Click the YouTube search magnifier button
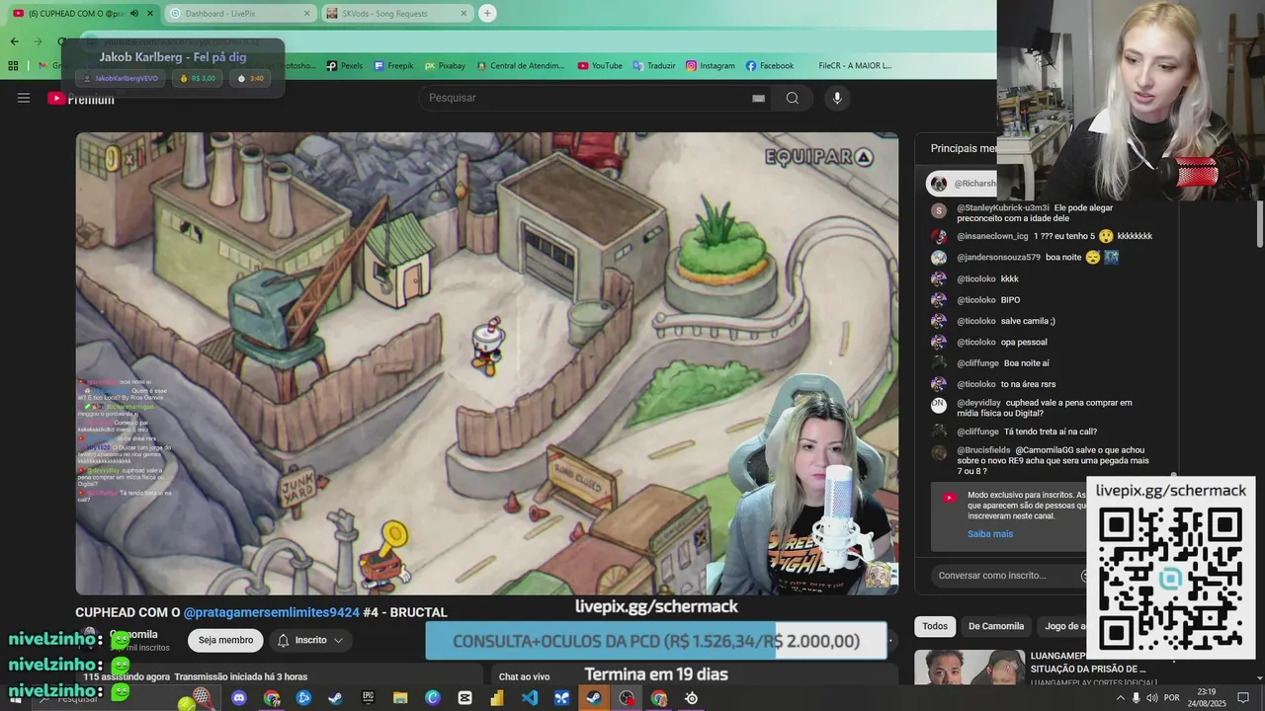 [x=793, y=98]
